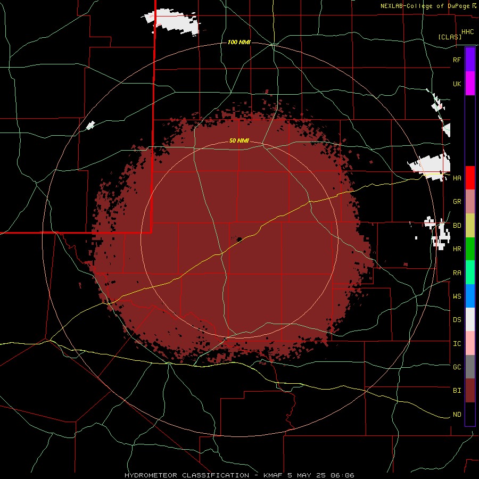Click the UK legend label
479x479 pixels.
(x=457, y=84)
